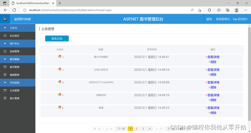Viewport: 251px width, 133px height.
Task: Click the flower icon beside notice id 5
Action: click(60, 94)
